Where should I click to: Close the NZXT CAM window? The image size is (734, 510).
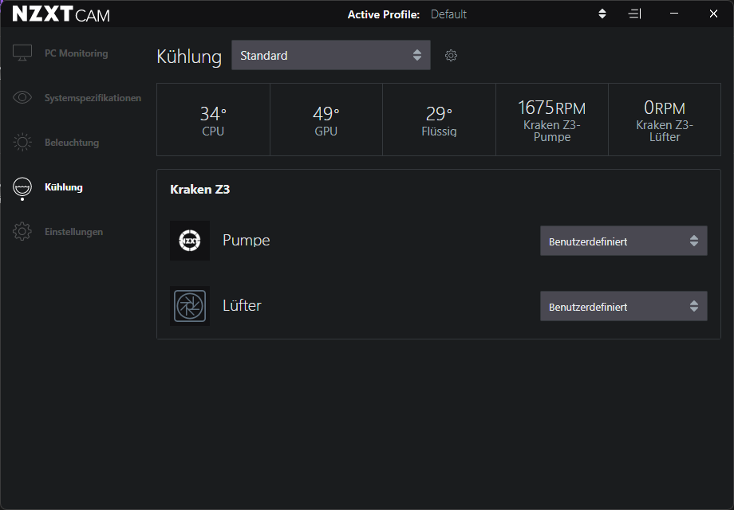coord(713,14)
